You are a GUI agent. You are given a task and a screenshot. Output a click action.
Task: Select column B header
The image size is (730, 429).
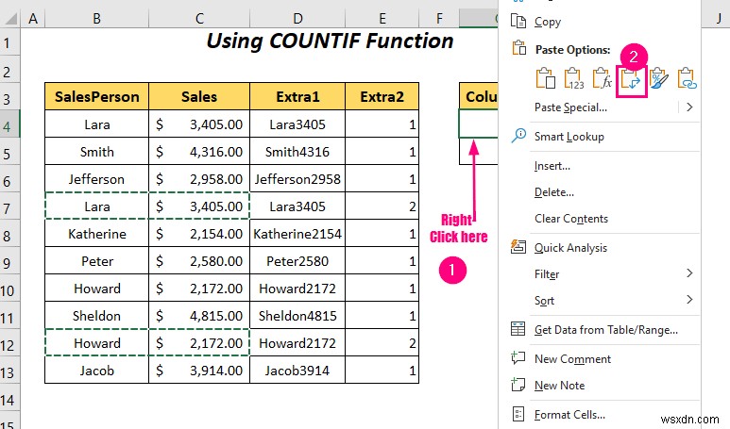pos(97,19)
